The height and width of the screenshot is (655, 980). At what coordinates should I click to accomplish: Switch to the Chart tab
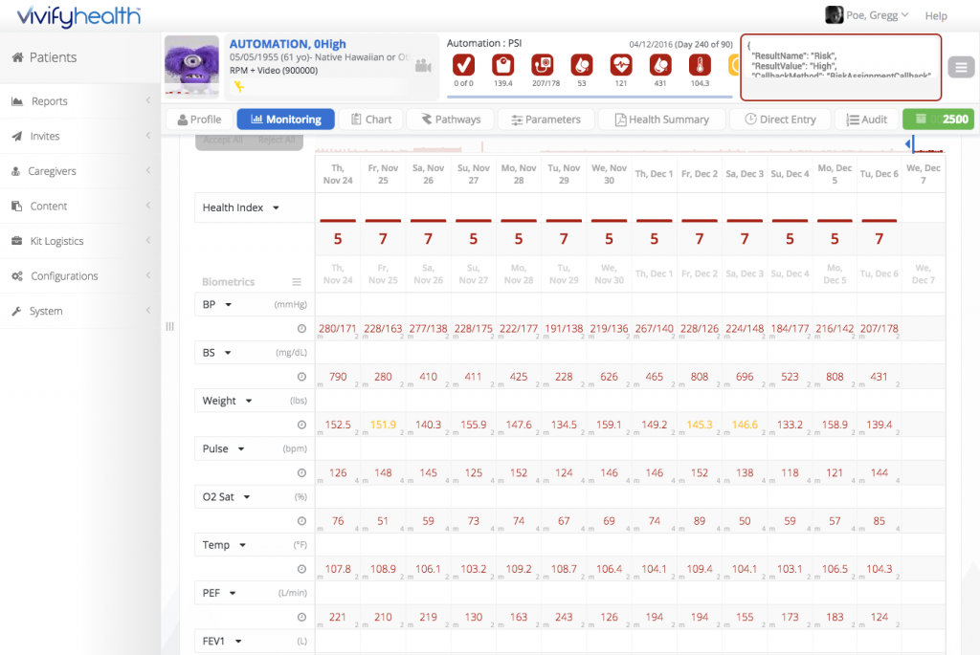pyautogui.click(x=370, y=120)
